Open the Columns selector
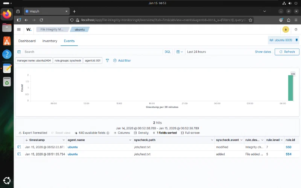Image resolution: width=301 pixels, height=188 pixels. (122, 133)
